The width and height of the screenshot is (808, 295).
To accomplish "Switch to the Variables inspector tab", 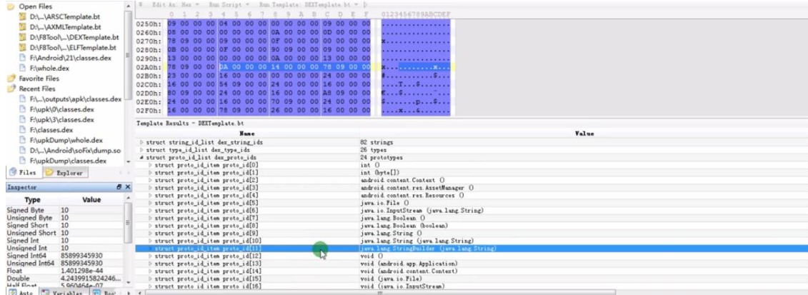I will coord(64,292).
